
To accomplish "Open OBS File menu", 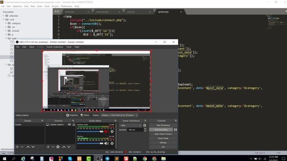I will [17, 47].
